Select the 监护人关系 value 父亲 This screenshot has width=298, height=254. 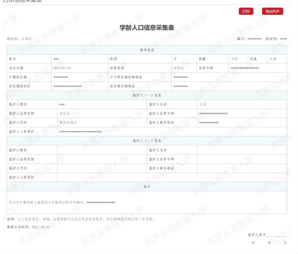coord(202,105)
